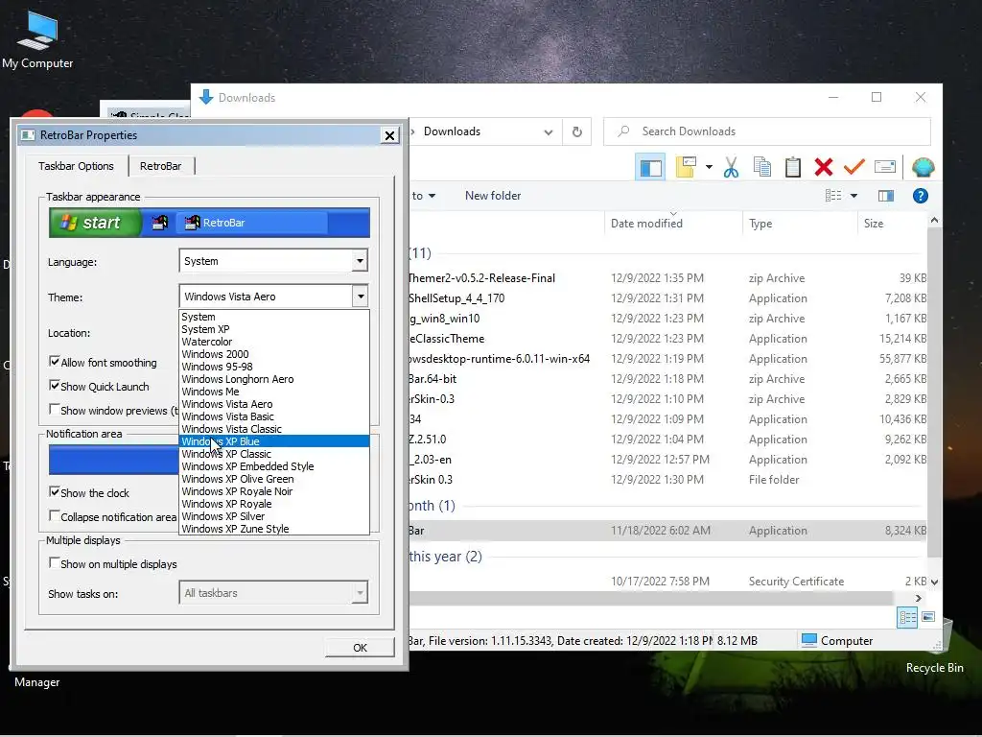
Task: Click the Downloads window title arrow icon
Action: (x=206, y=97)
